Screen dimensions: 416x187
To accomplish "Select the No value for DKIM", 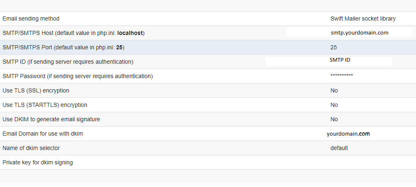I will pyautogui.click(x=334, y=119).
